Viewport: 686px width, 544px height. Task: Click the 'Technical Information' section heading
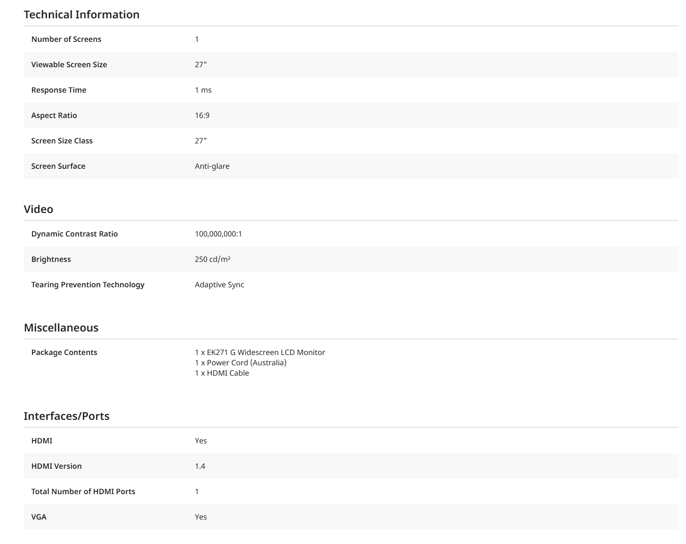pyautogui.click(x=81, y=15)
